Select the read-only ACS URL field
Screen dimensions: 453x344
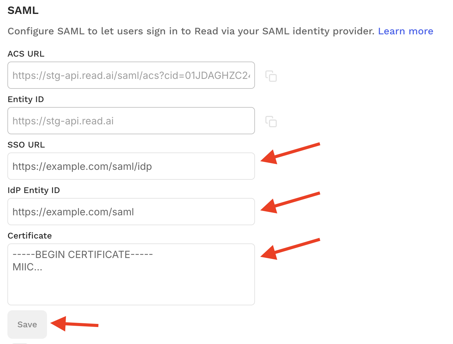coord(131,75)
